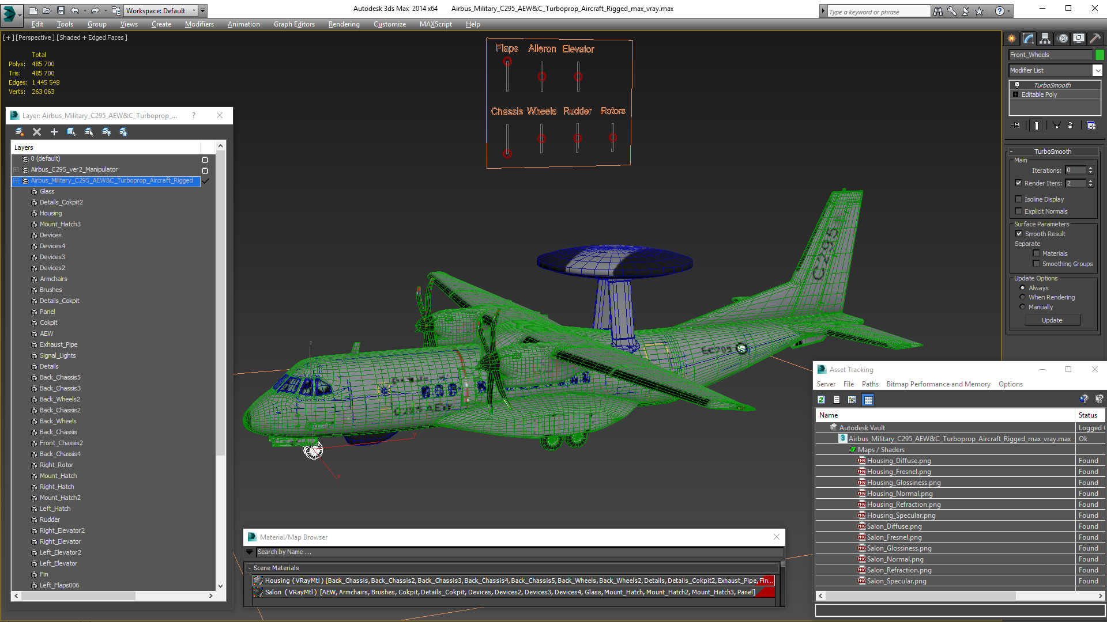Click Add Selected Objects plus icon
Viewport: 1107px width, 622px height.
tap(54, 132)
